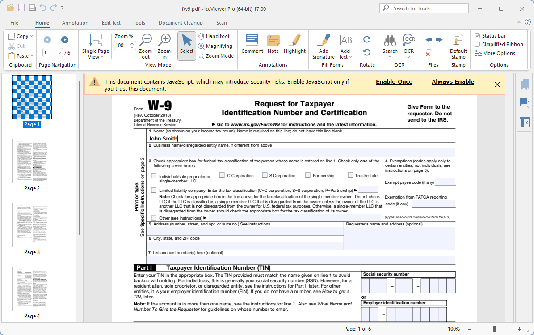Click the Zoom out magnifier icon

point(146,40)
